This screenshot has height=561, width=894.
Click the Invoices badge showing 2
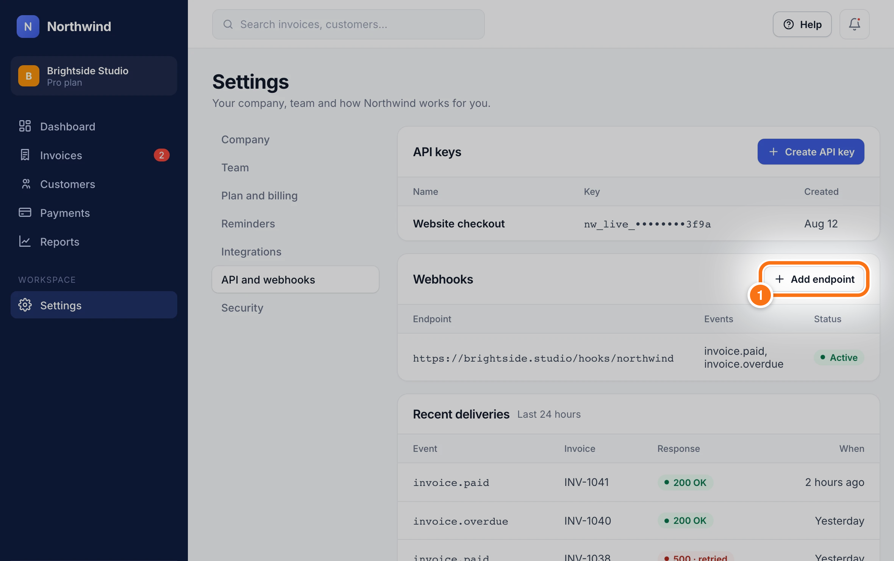click(161, 155)
